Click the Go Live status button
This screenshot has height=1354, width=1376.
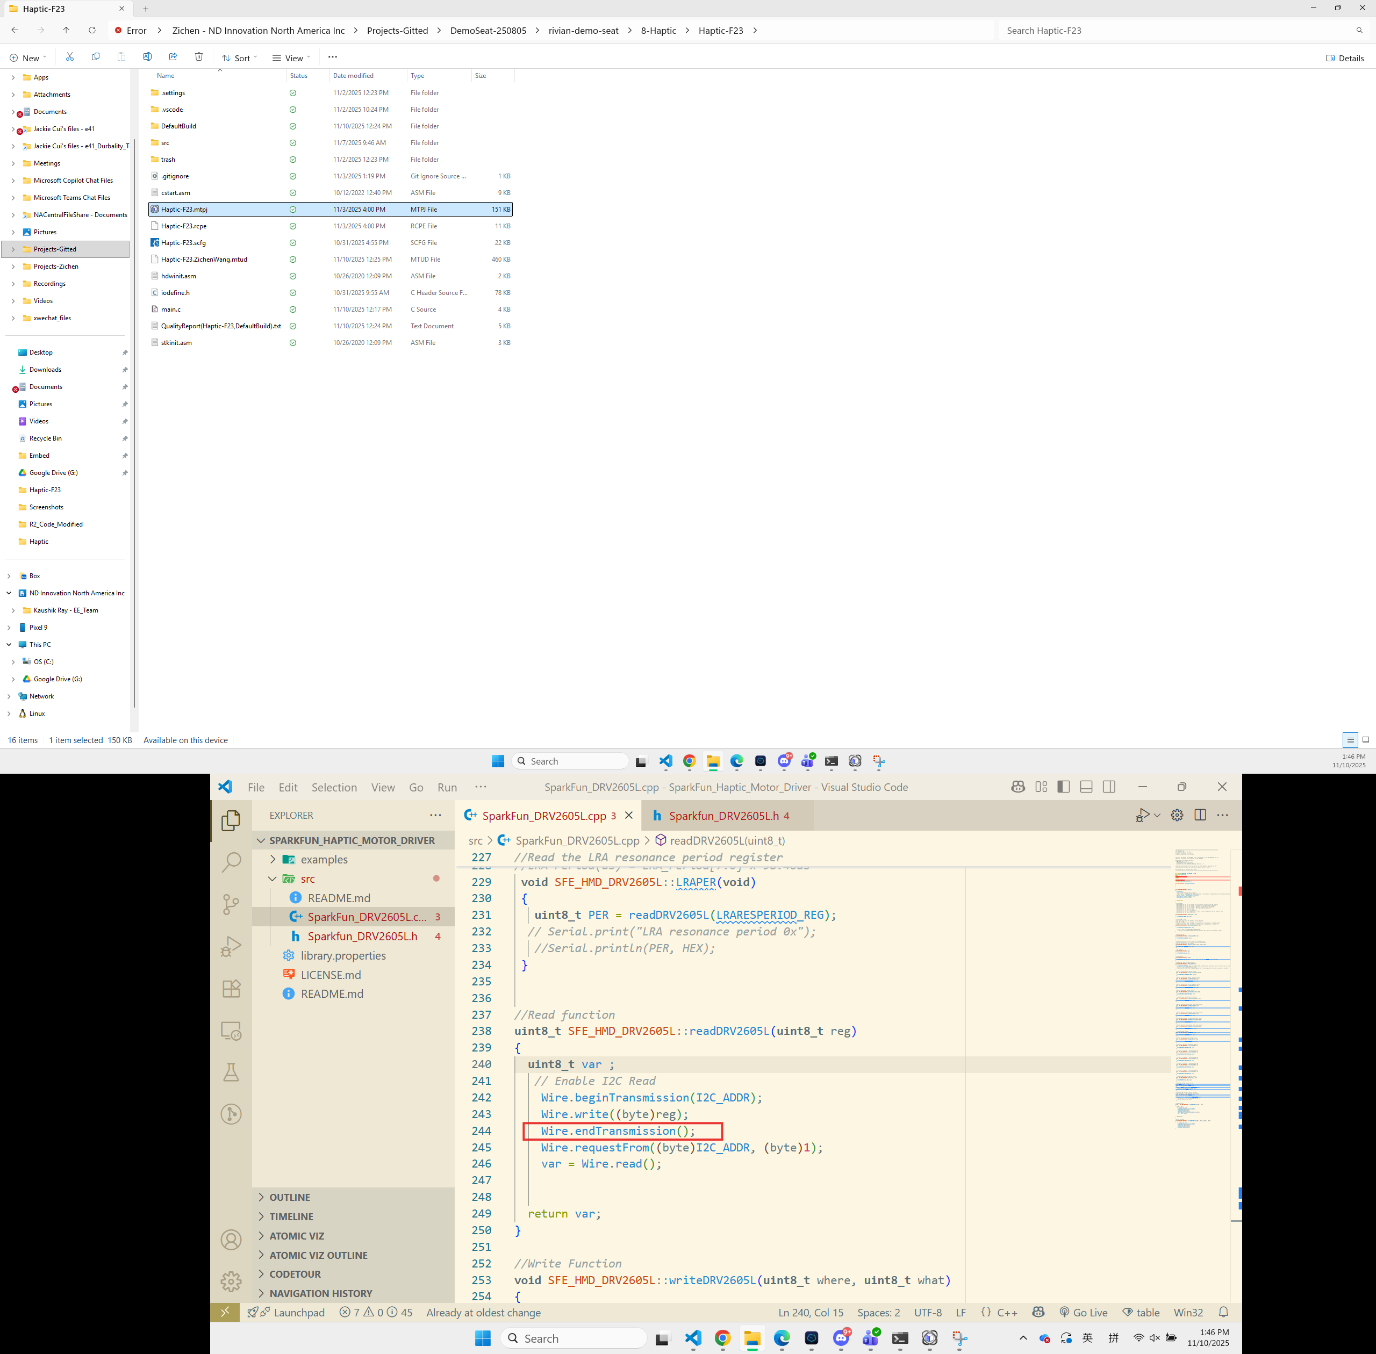[x=1084, y=1312]
